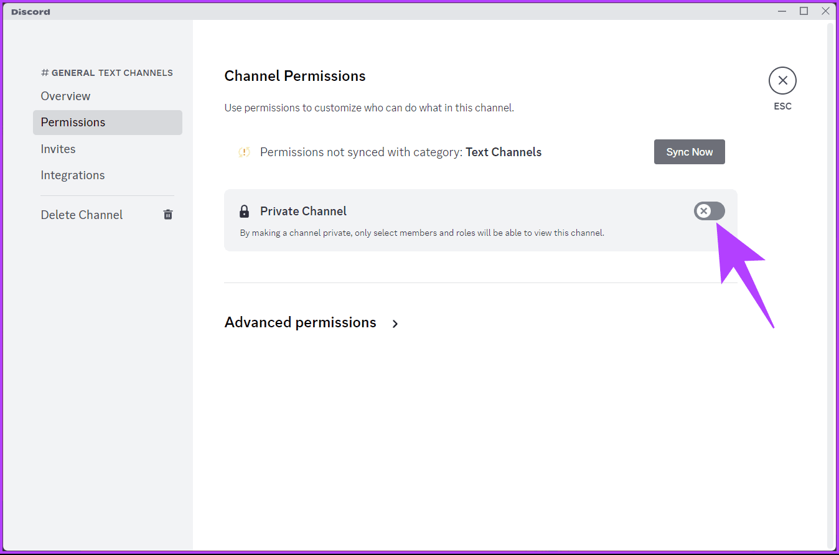Click the Discord logo in the title bar

30,11
